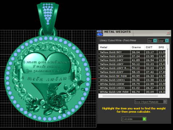Click the 22.99 DWT value
Viewport: 173px width, 130px height.
tap(150, 84)
